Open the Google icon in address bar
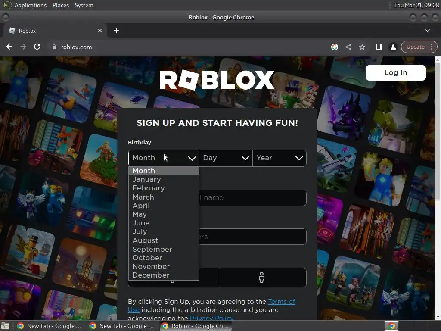 [x=334, y=47]
